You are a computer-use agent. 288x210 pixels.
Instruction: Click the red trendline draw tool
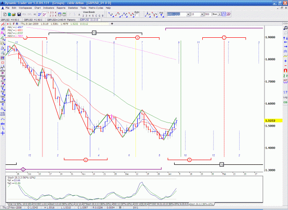pos(3,24)
